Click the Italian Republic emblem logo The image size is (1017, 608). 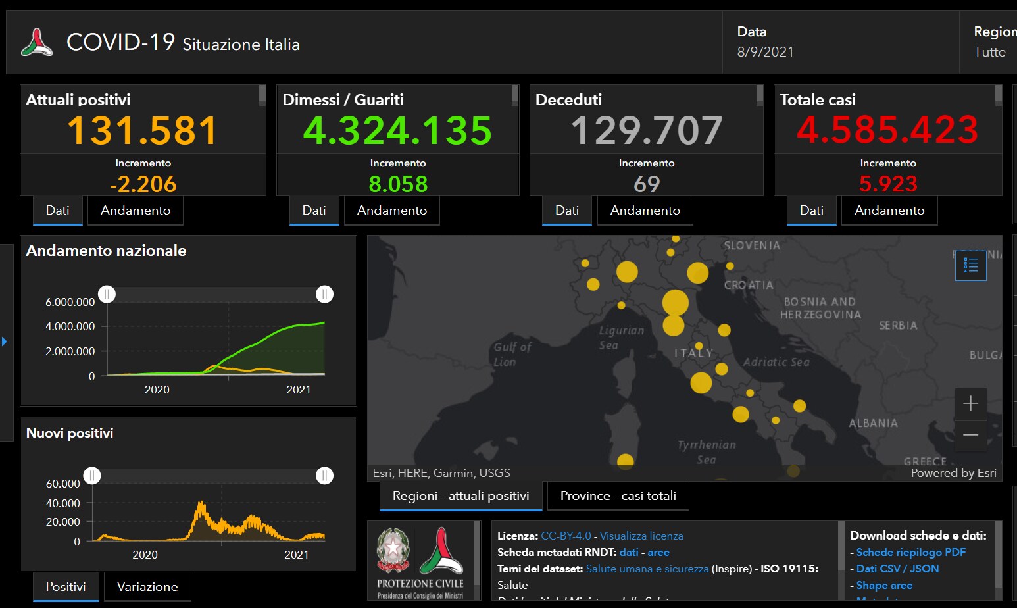393,549
